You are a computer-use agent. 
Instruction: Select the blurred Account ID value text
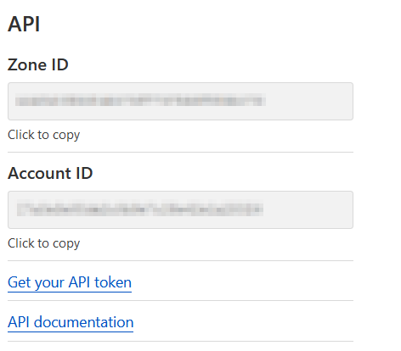(x=140, y=209)
